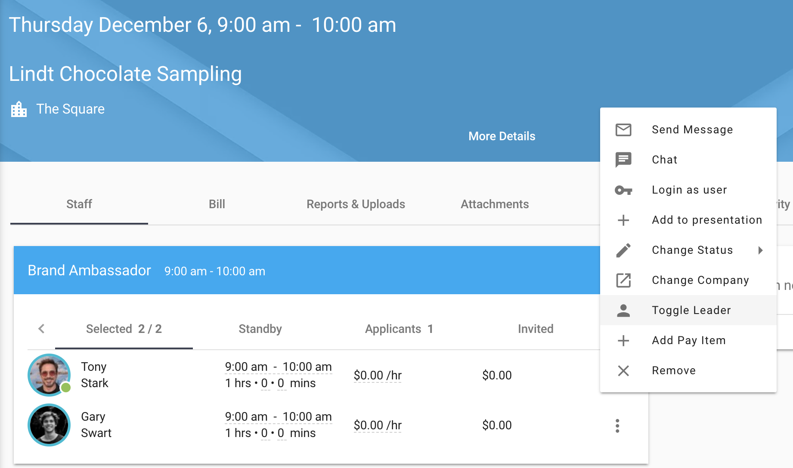This screenshot has height=468, width=793.
Task: Click the plus icon beside Add to presentation
Action: [x=623, y=220]
